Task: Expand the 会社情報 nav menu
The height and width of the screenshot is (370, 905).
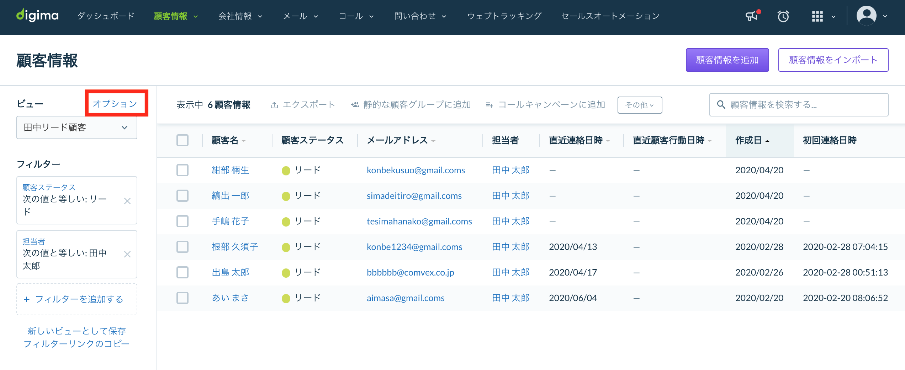Action: (260, 16)
